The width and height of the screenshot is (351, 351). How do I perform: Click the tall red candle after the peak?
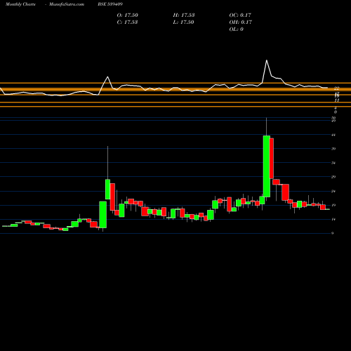[272, 159]
